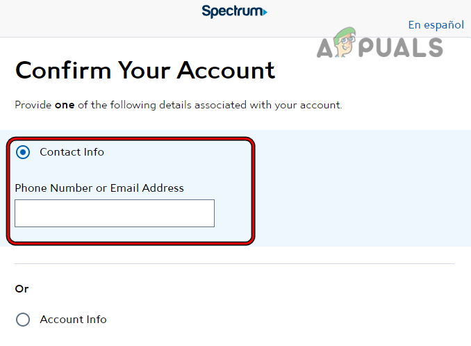Click the word "Account" in the heading
471x346 pixels.
pos(225,70)
